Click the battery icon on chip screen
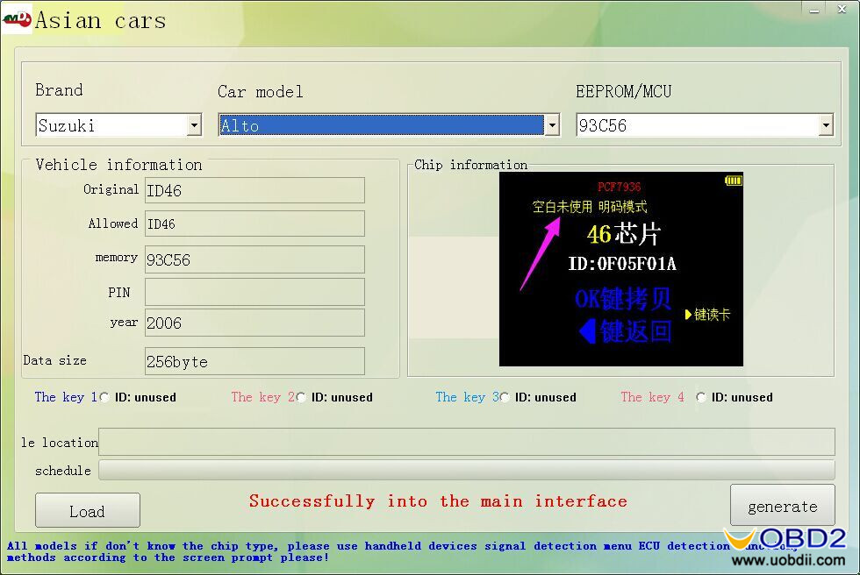Screen dimensions: 860x575 734,181
